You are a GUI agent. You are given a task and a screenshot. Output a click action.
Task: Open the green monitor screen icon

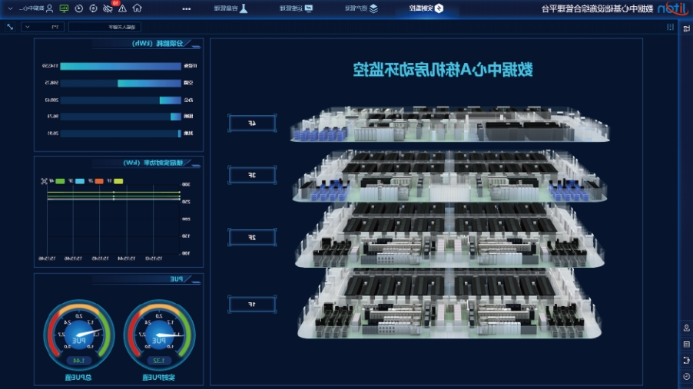pyautogui.click(x=64, y=8)
